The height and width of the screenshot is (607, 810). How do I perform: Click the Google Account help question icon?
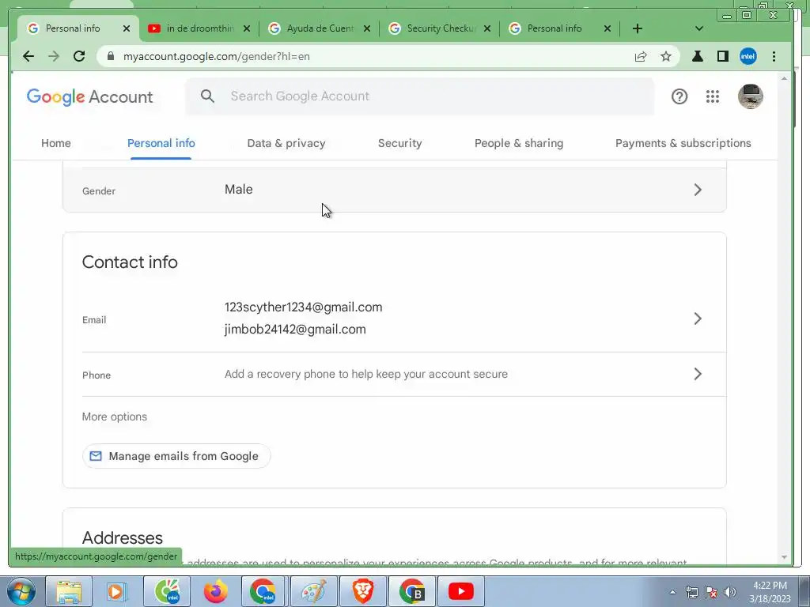click(x=679, y=96)
